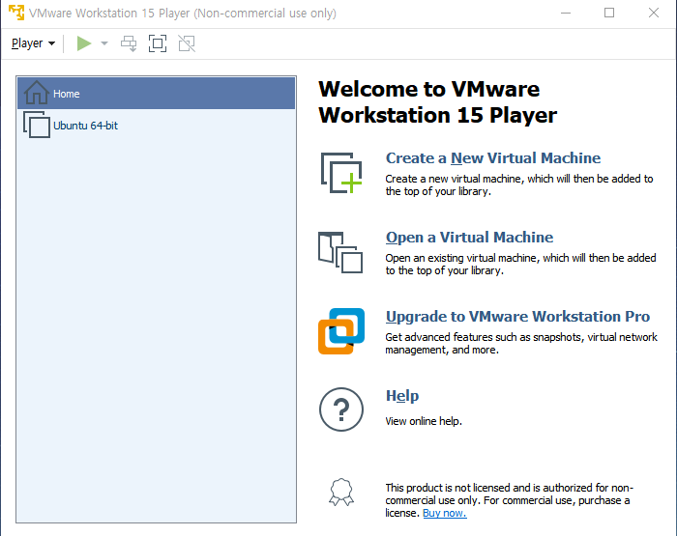677x536 pixels.
Task: Click the license ribbon badge icon
Action: point(341,492)
